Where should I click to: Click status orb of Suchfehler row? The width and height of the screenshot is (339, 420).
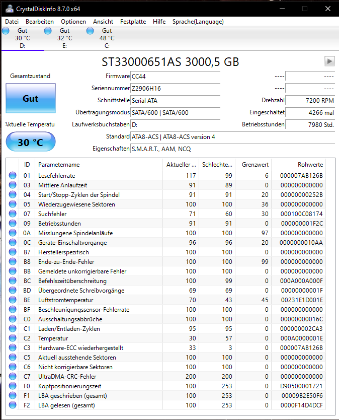(x=13, y=214)
